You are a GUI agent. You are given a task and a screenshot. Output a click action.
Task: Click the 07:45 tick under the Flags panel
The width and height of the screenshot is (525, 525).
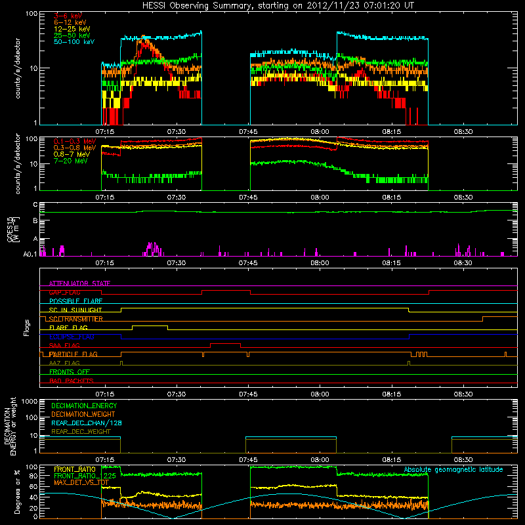click(x=248, y=394)
